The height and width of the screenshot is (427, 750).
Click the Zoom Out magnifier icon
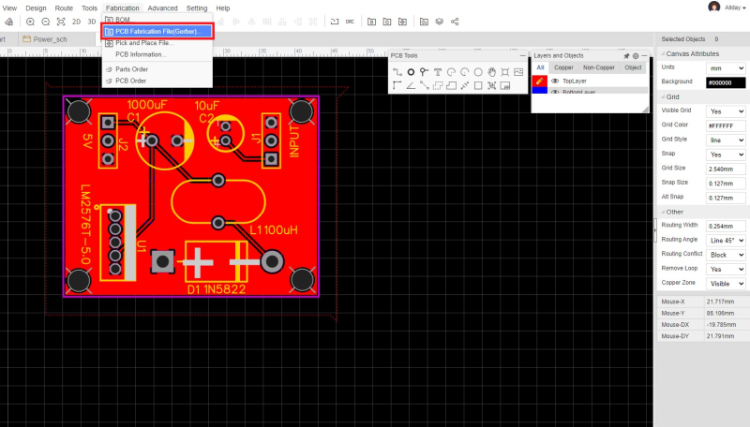click(45, 22)
